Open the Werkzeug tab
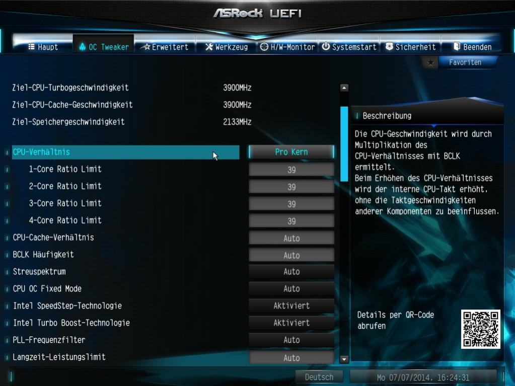The height and width of the screenshot is (386, 515). [x=227, y=47]
